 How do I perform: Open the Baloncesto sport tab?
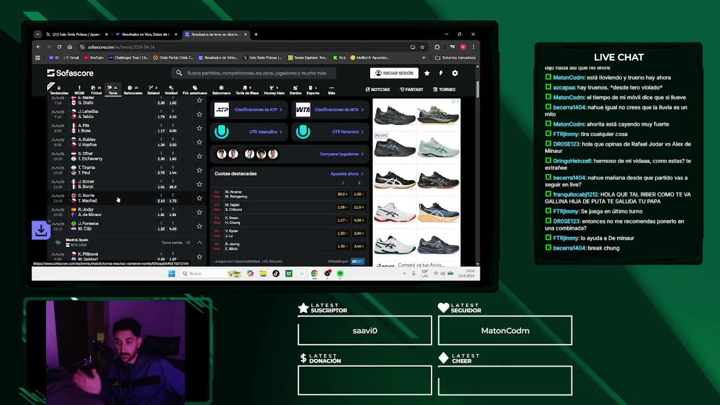click(x=133, y=90)
